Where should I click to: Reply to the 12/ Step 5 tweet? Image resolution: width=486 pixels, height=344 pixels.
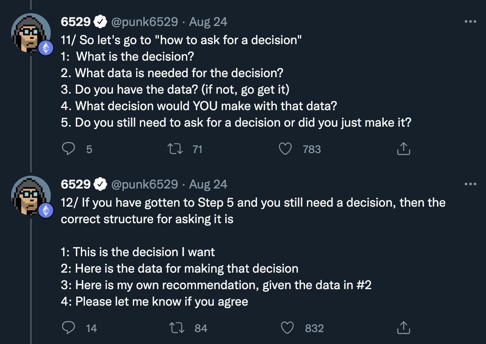68,328
